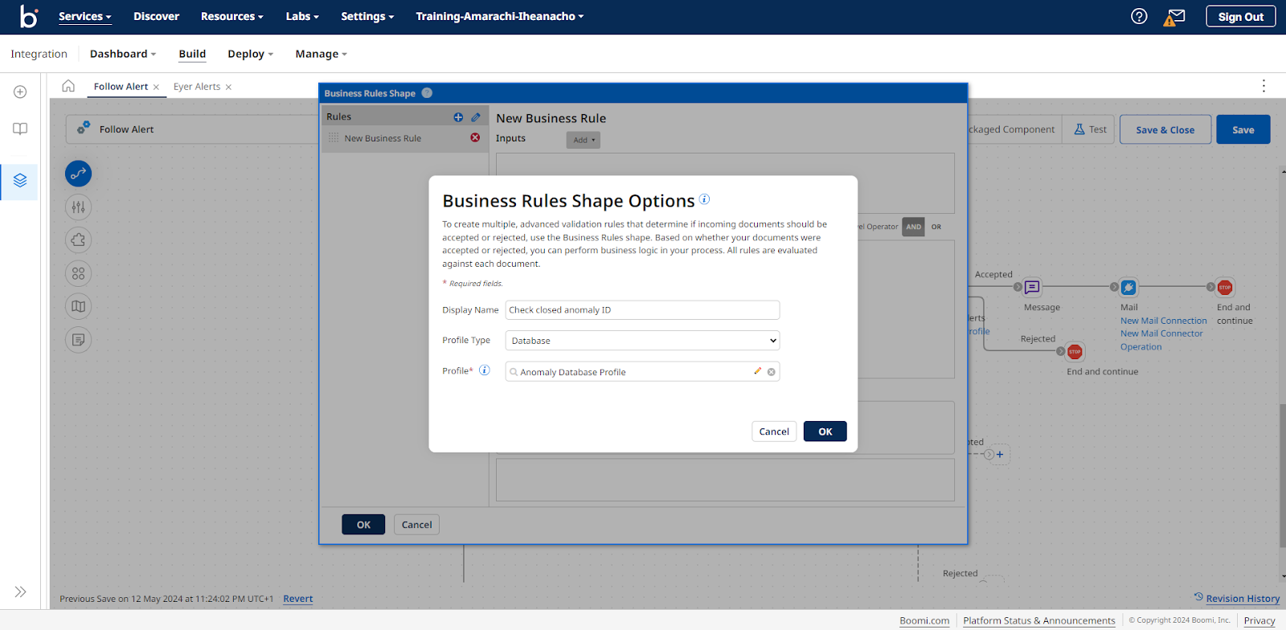Open the book guide icon in the left sidebar
The height and width of the screenshot is (630, 1286).
point(20,129)
